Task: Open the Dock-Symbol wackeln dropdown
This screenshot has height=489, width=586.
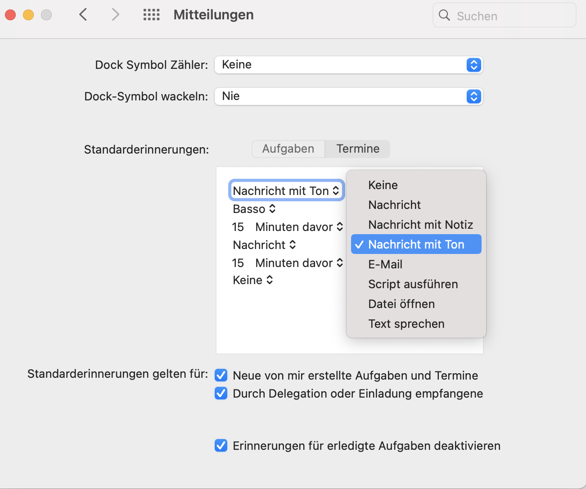Action: point(348,96)
